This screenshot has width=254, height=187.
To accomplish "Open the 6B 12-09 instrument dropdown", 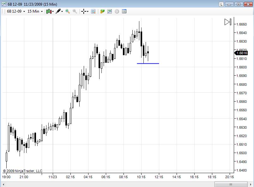I will pos(16,11).
